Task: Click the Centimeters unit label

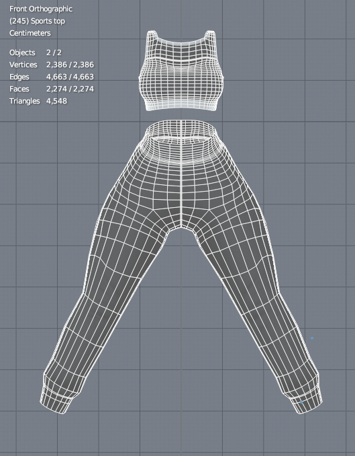Action: click(x=30, y=33)
